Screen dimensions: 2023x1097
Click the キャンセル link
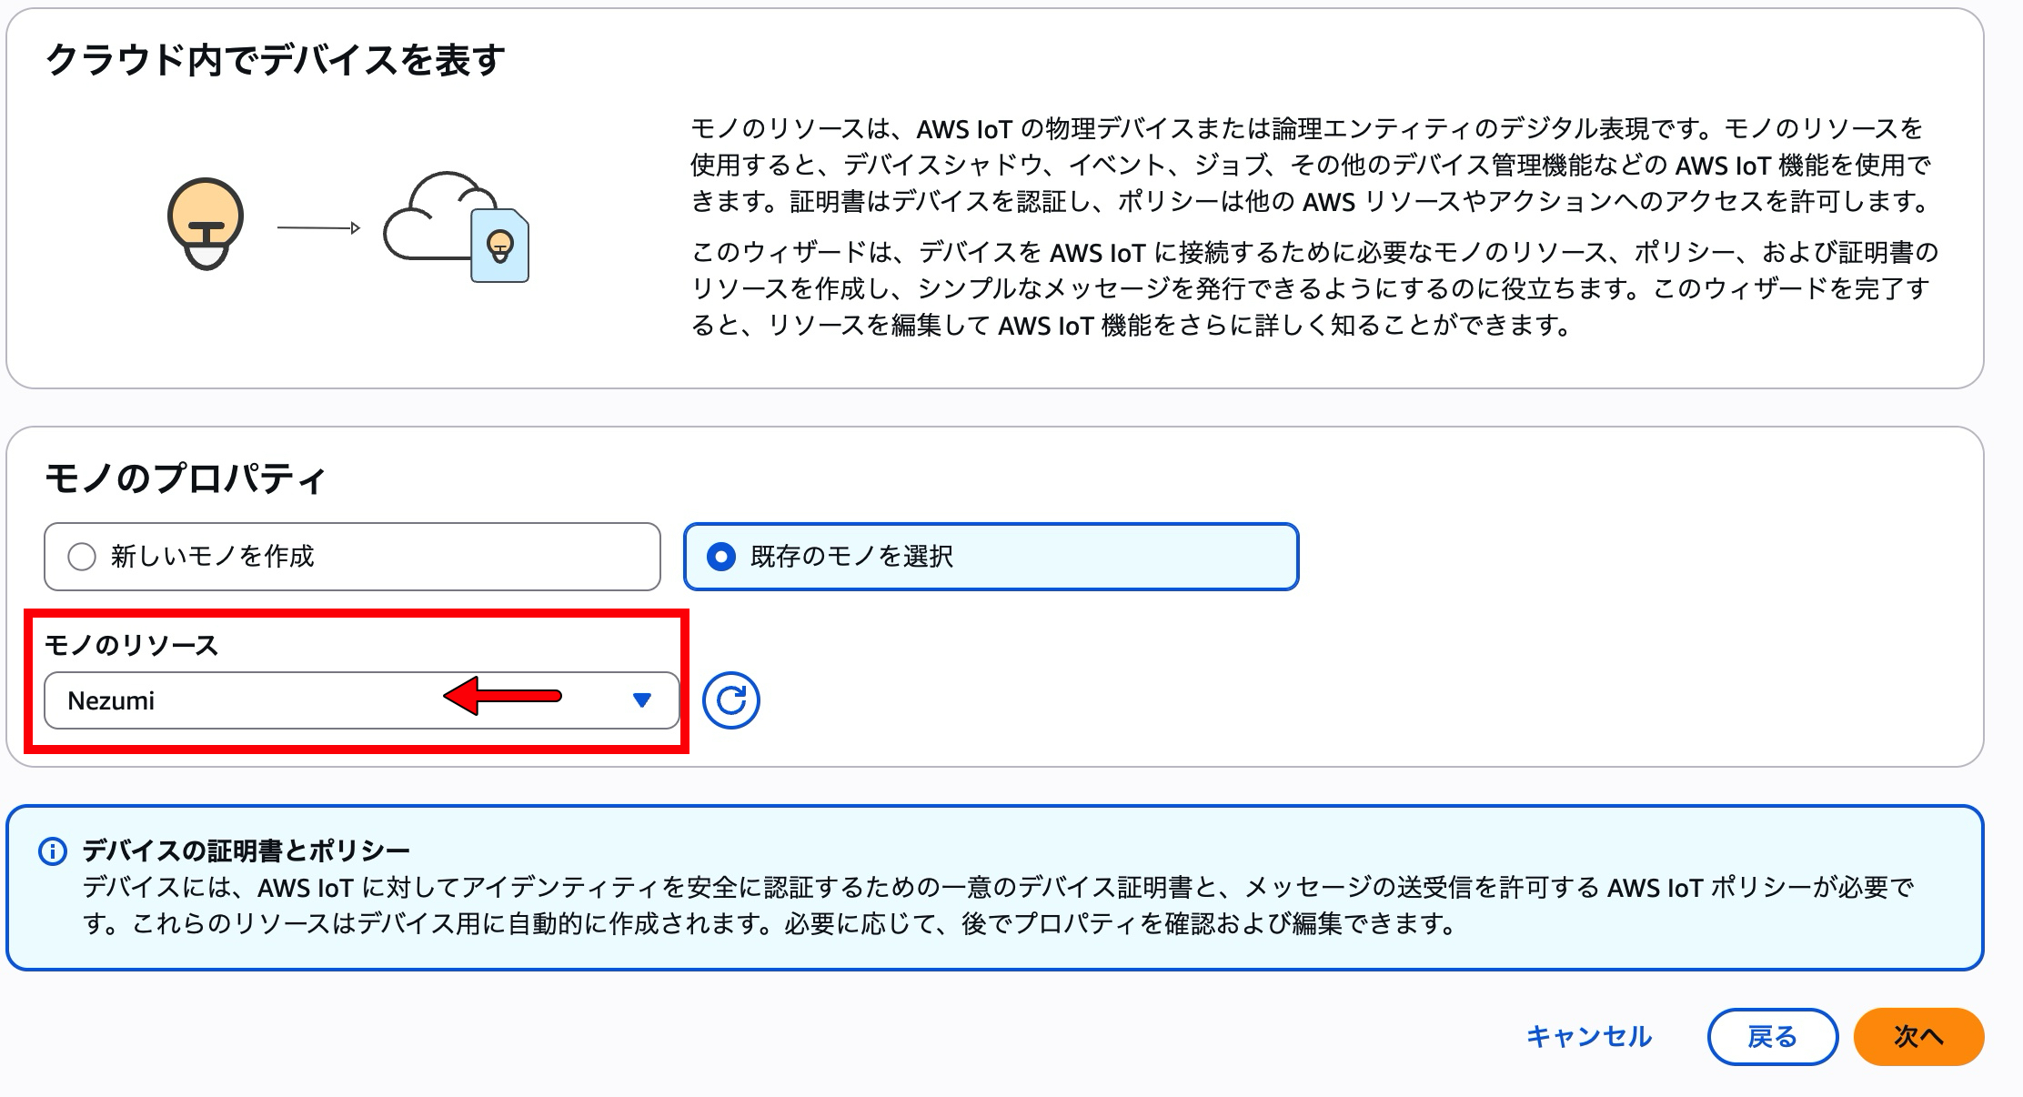pyautogui.click(x=1588, y=1036)
